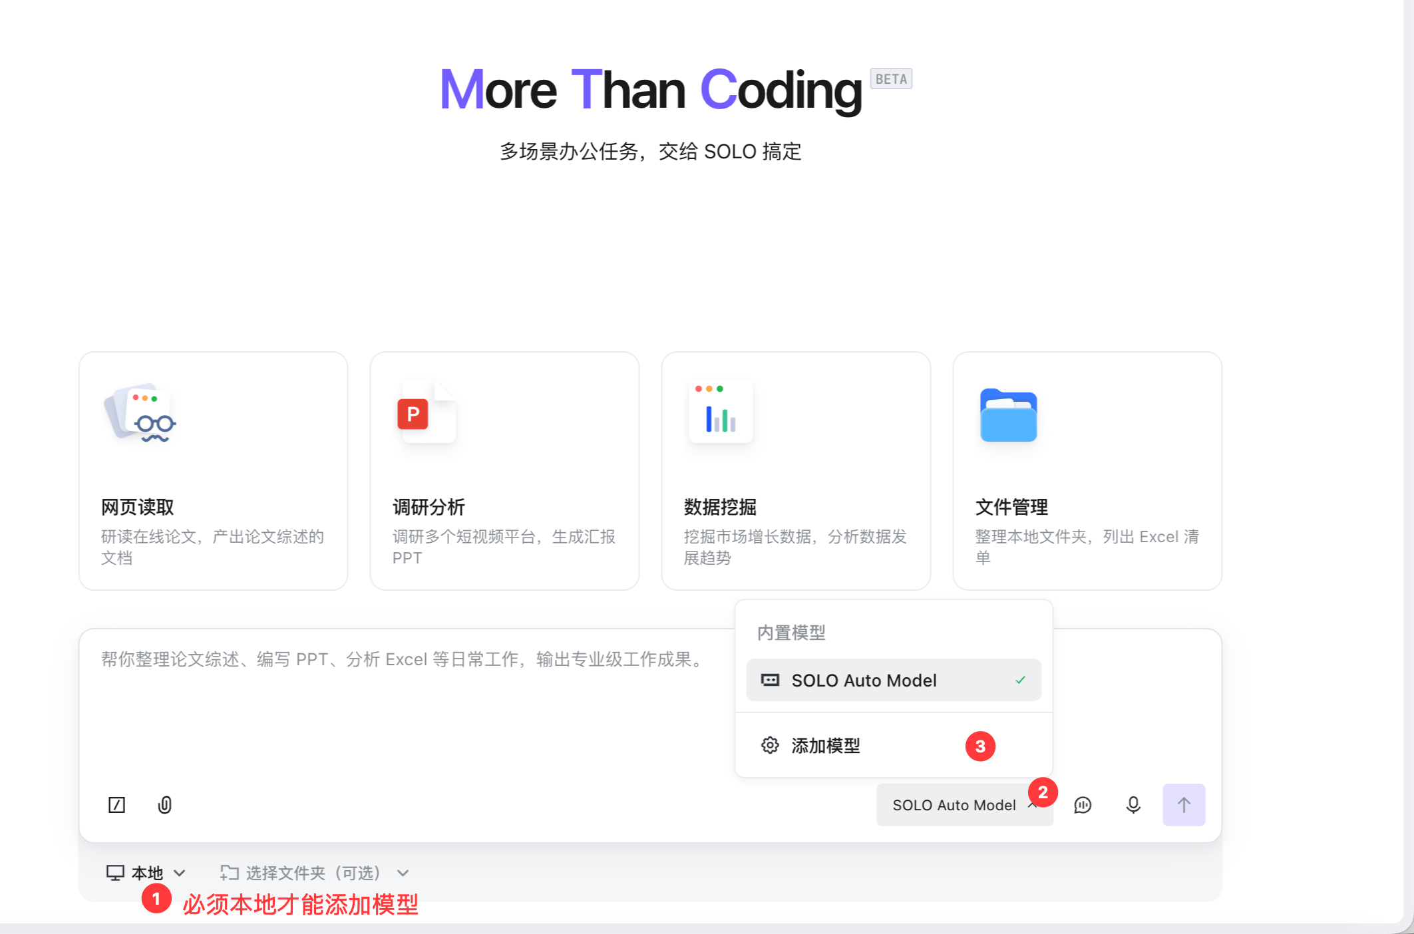This screenshot has height=934, width=1414.
Task: Open the 文件管理 card
Action: [x=1087, y=471]
